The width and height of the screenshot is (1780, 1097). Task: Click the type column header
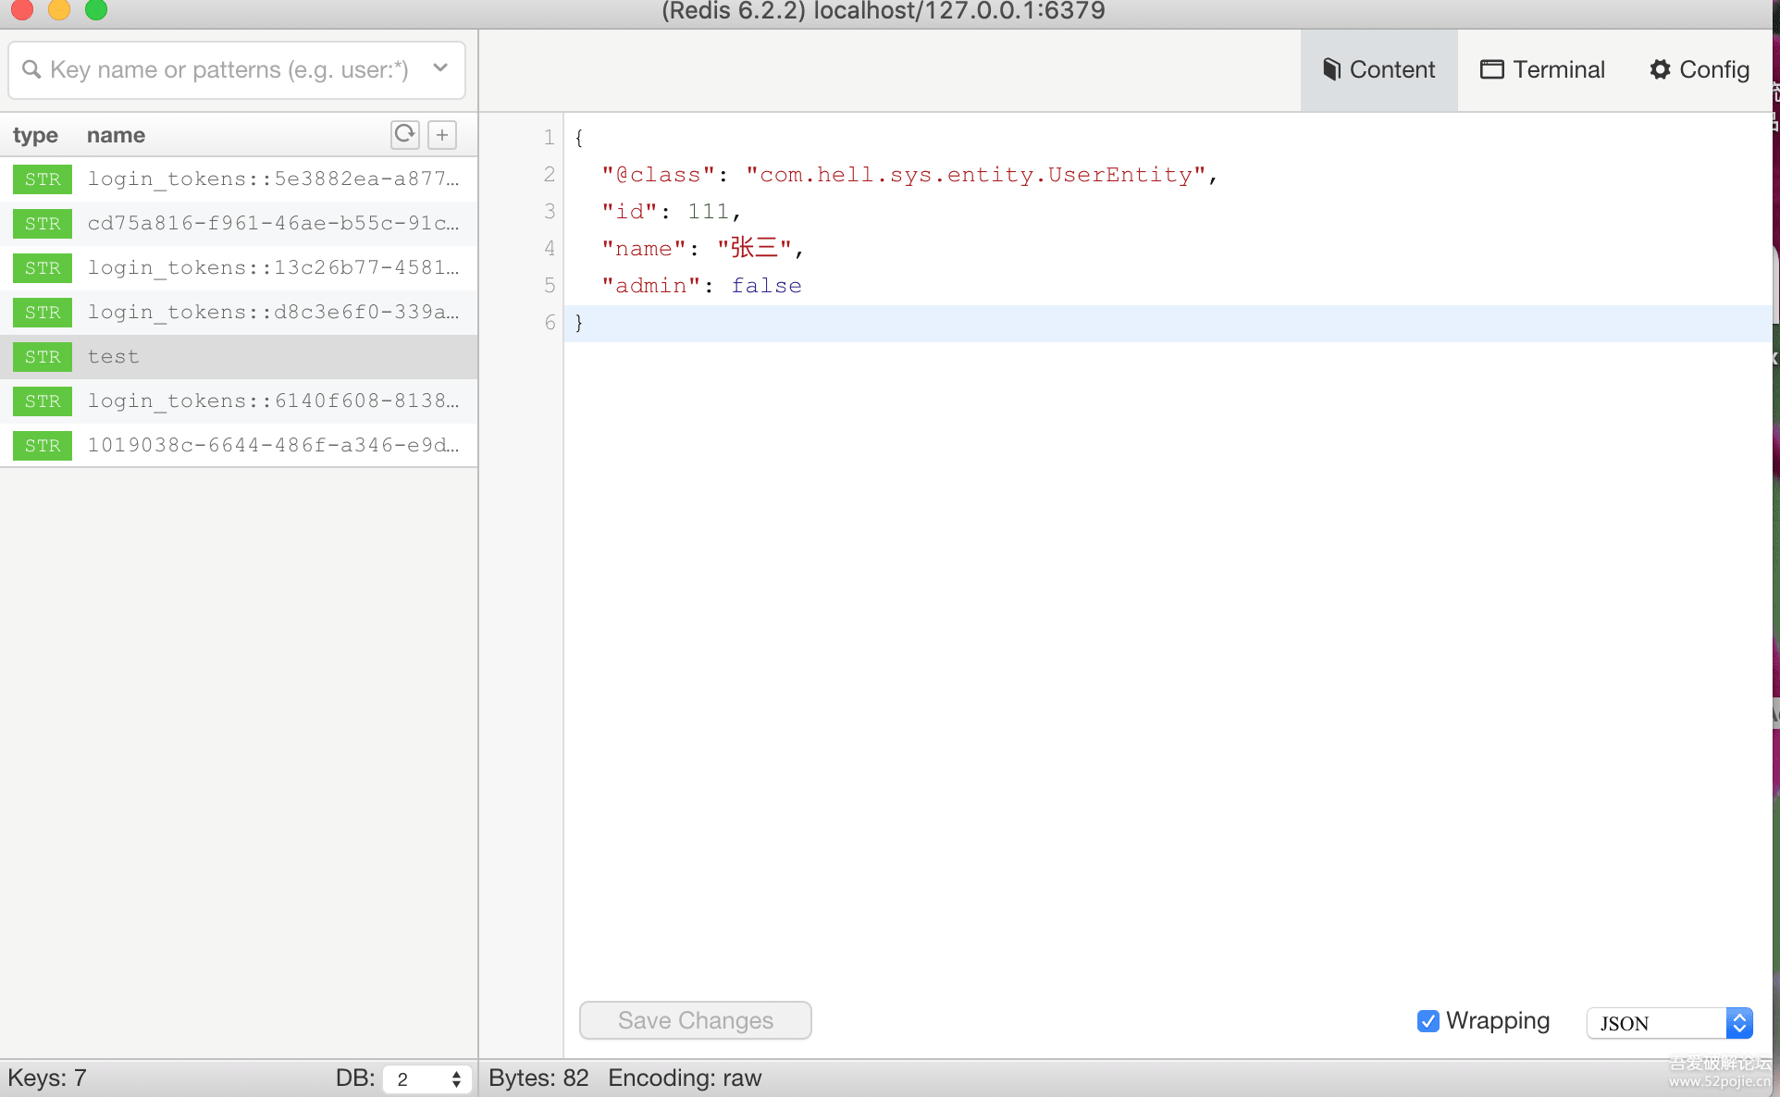(35, 135)
